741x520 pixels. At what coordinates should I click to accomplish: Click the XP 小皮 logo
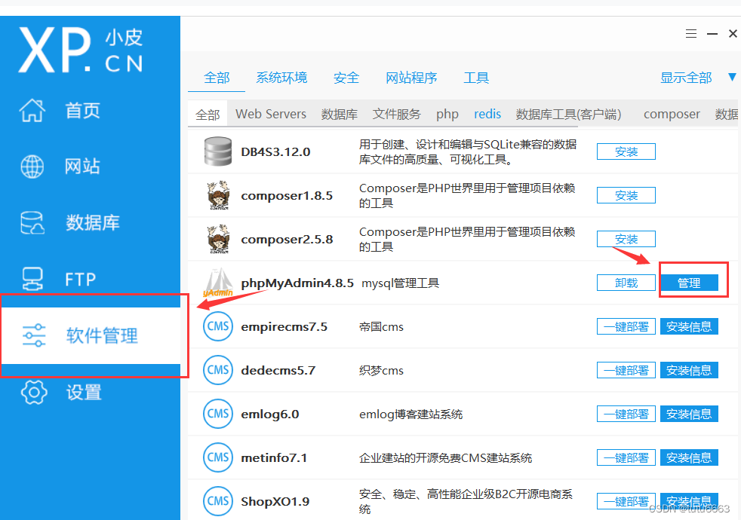tap(80, 50)
